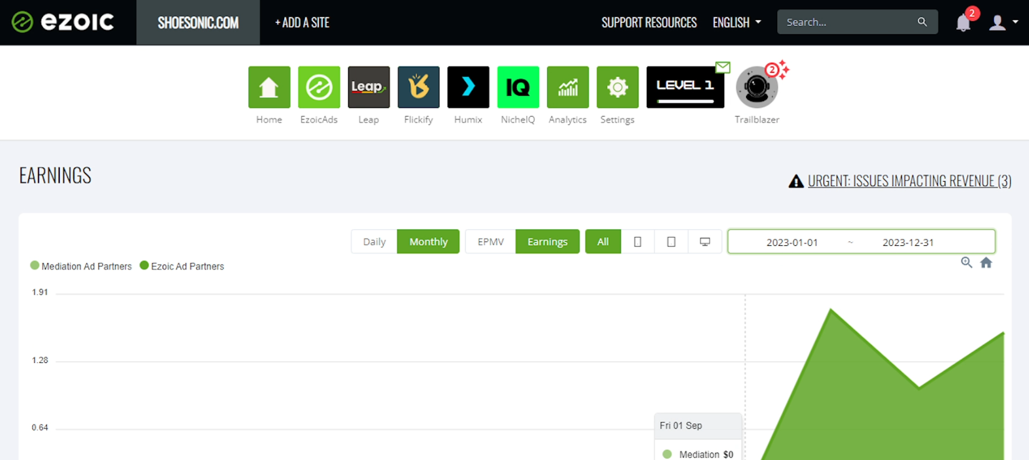The width and height of the screenshot is (1029, 460).
Task: Click the envelope icon on Level badge
Action: click(x=723, y=67)
